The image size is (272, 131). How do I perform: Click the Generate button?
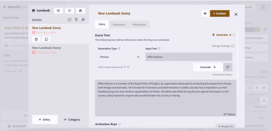point(208,67)
